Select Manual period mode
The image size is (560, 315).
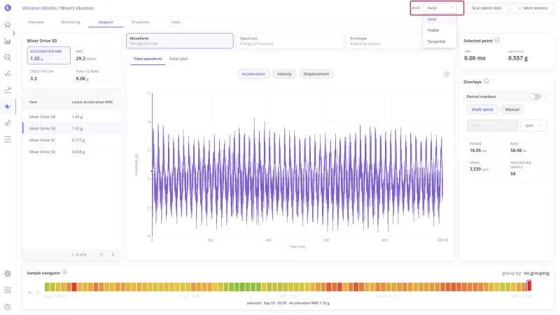click(512, 109)
